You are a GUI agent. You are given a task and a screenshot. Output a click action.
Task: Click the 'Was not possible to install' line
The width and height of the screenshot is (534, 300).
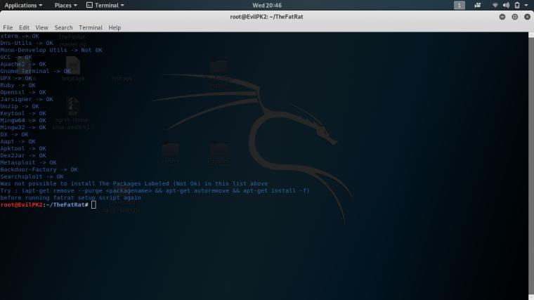pos(133,183)
